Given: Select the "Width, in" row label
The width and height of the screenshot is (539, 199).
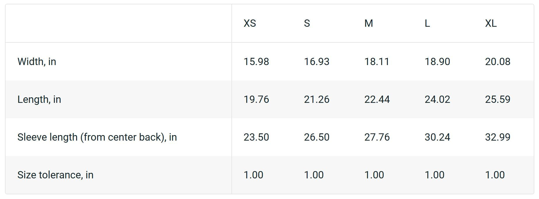Looking at the screenshot, I should point(37,62).
